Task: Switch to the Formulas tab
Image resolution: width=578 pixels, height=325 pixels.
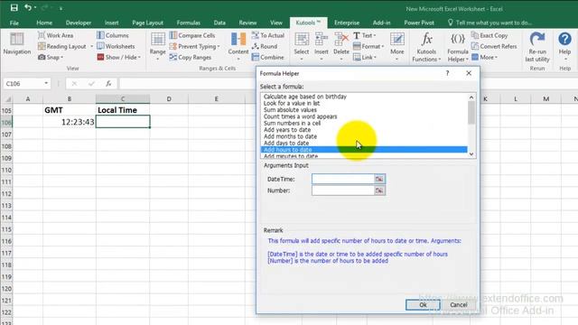Action: (188, 23)
